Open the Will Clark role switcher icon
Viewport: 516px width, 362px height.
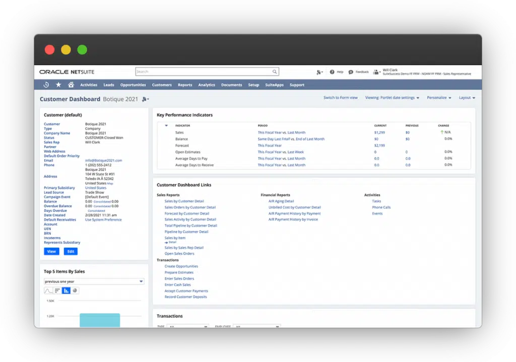[x=376, y=72]
